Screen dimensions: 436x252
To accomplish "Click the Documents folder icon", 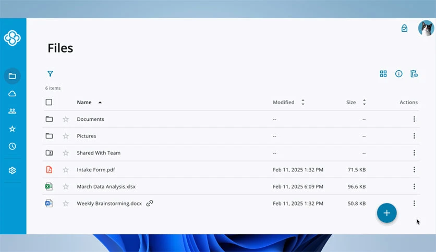I will pyautogui.click(x=49, y=119).
